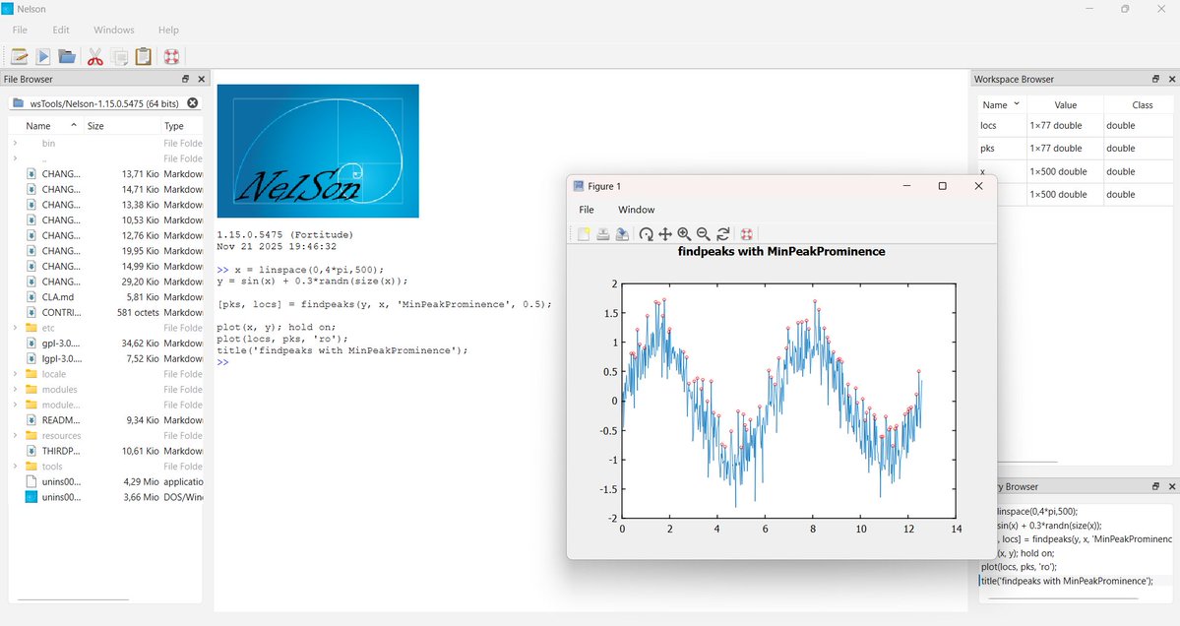Toggle the Workspace Browser float control
This screenshot has height=626, width=1180.
pos(1155,79)
